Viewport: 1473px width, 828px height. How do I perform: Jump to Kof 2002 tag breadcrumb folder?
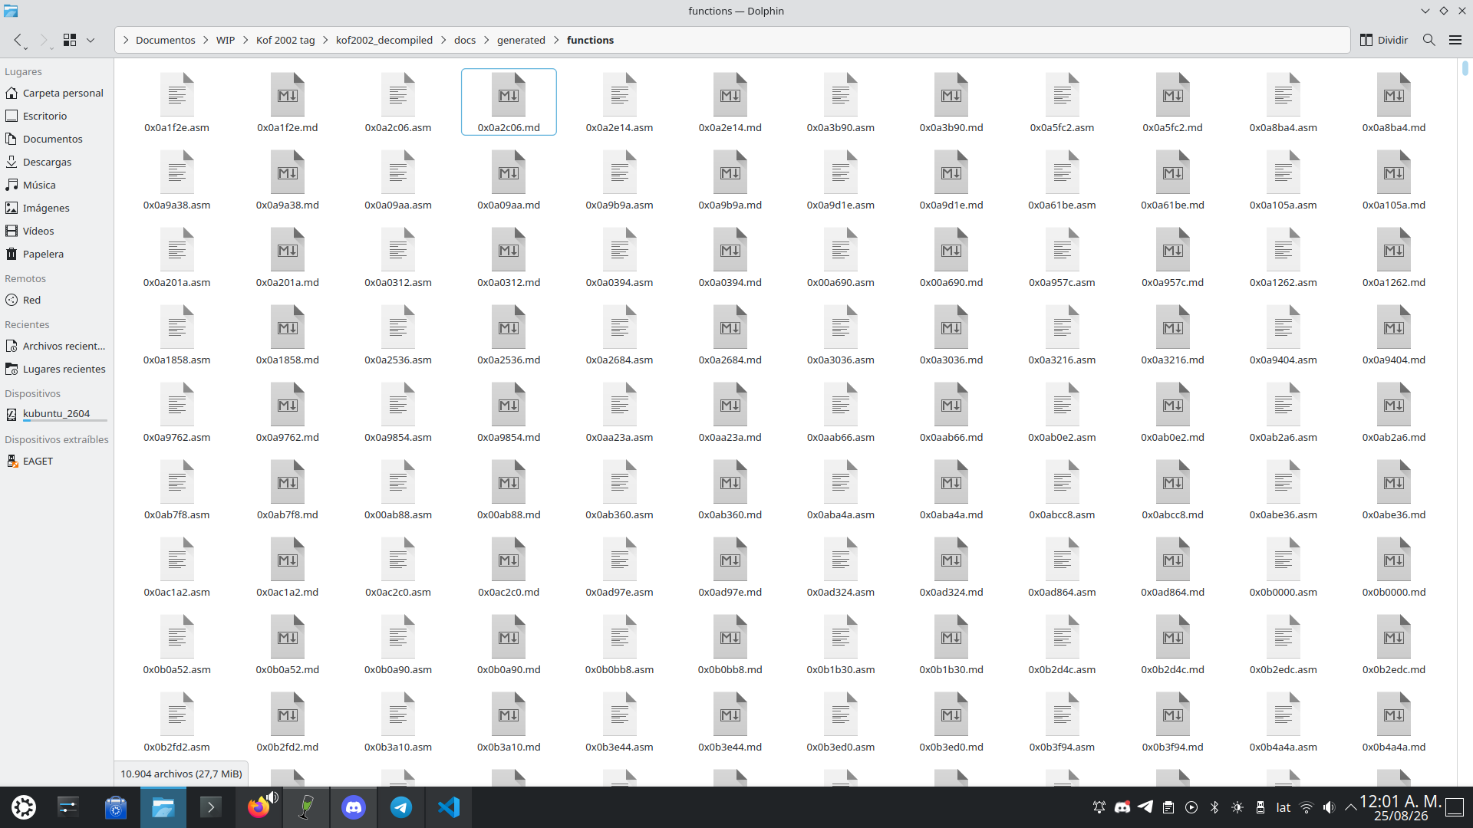(x=285, y=40)
